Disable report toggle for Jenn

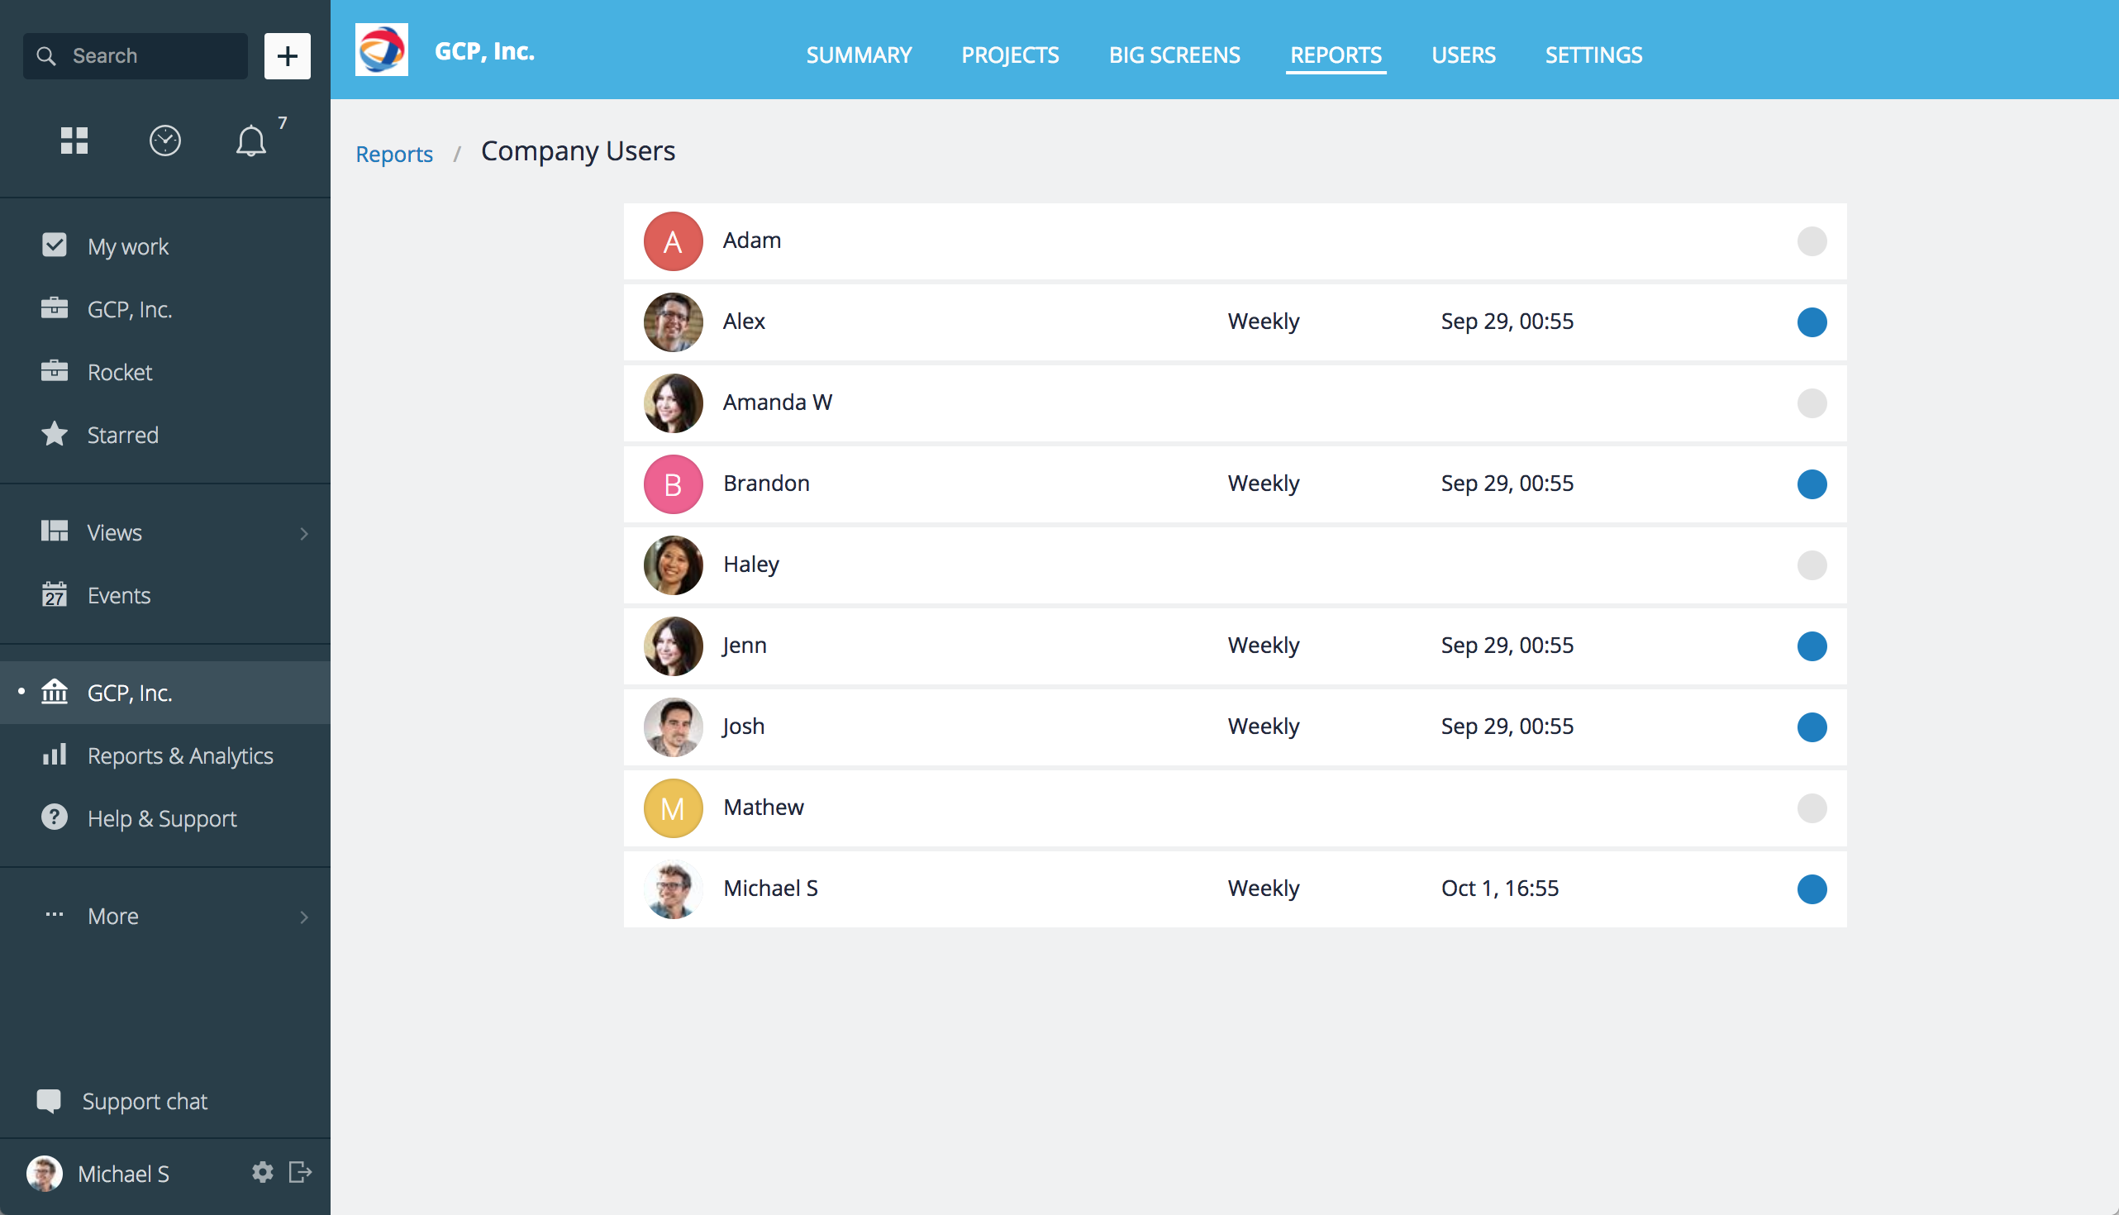click(x=1812, y=646)
